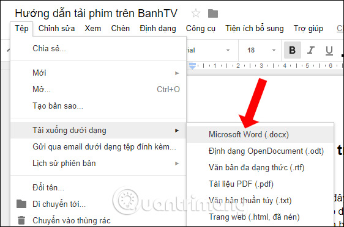Toggle italic formatting with the I icon

[x=311, y=50]
